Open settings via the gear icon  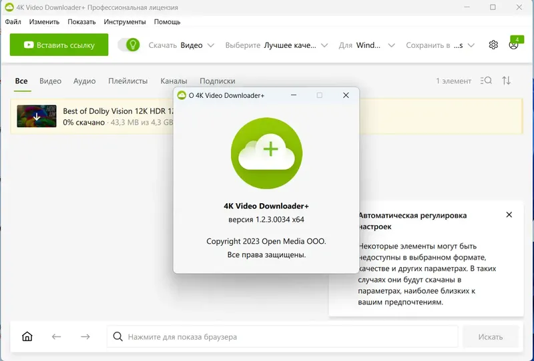coord(493,45)
